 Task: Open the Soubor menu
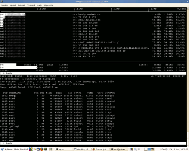pyautogui.click(x=5, y=5)
